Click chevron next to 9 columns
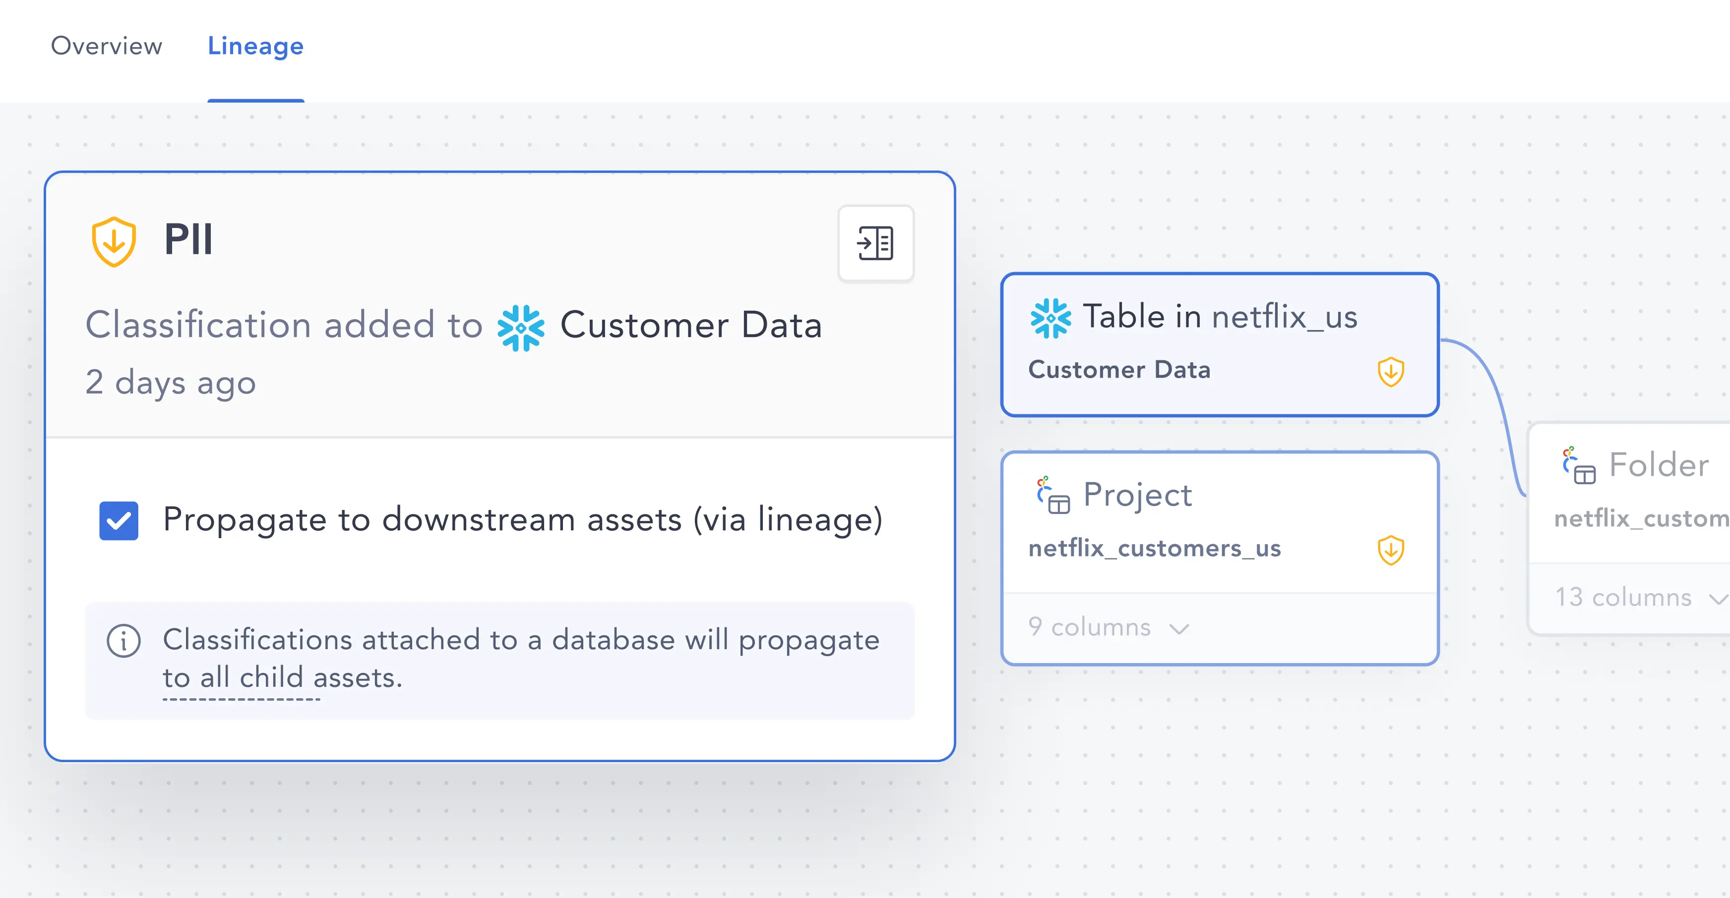The image size is (1730, 898). [1178, 629]
